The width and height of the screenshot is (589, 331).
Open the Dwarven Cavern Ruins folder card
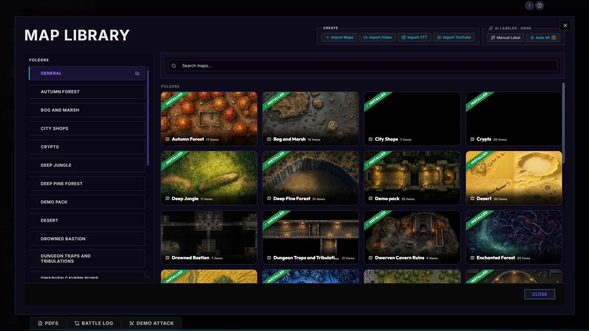coord(412,237)
